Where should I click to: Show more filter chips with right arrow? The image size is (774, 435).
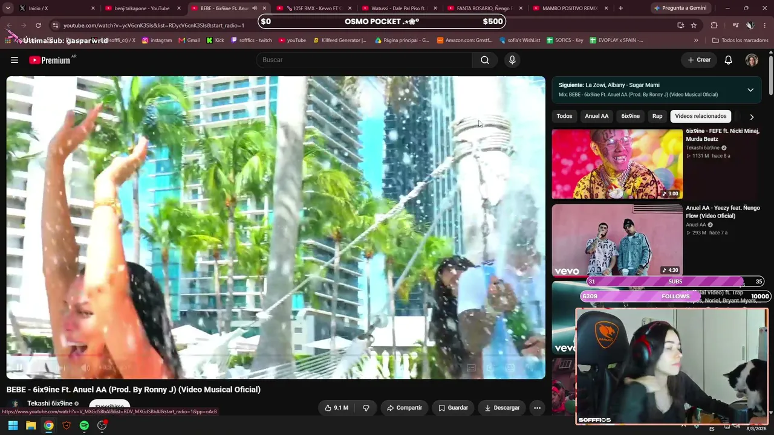coord(752,117)
